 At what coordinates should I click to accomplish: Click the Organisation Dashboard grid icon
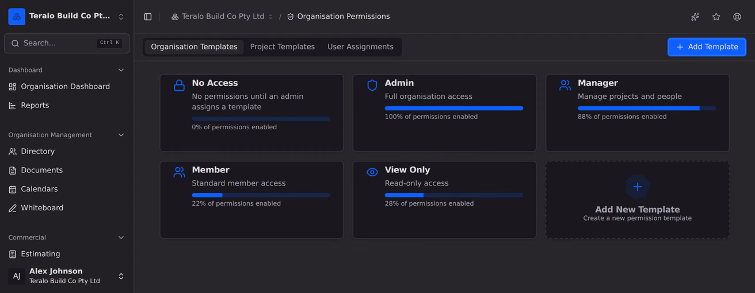(13, 87)
